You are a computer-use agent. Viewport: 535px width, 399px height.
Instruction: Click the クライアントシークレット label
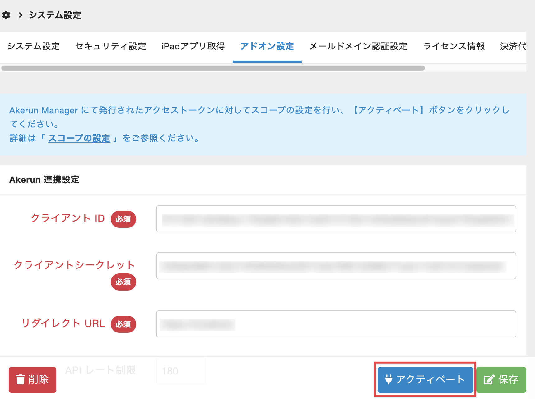coord(74,265)
